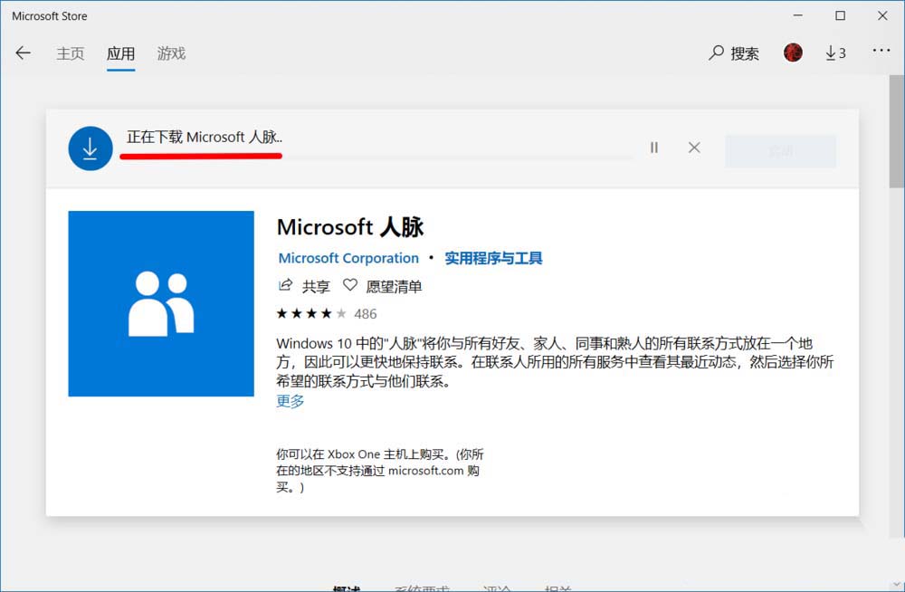Cancel the download with the X icon
This screenshot has height=592, width=905.
[694, 147]
